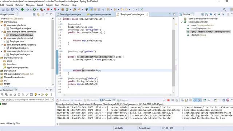Viewport: 233px width, 131px height.
Task: Open the Progress tab in bottom panel
Action: pyautogui.click(x=123, y=100)
